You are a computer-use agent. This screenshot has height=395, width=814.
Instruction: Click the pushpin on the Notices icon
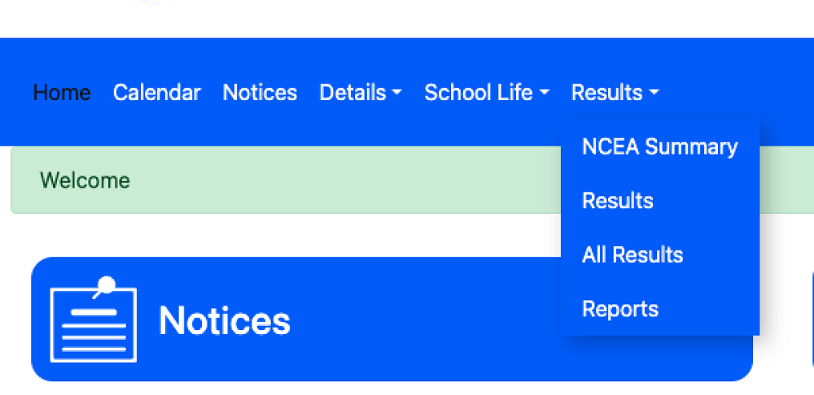(107, 286)
